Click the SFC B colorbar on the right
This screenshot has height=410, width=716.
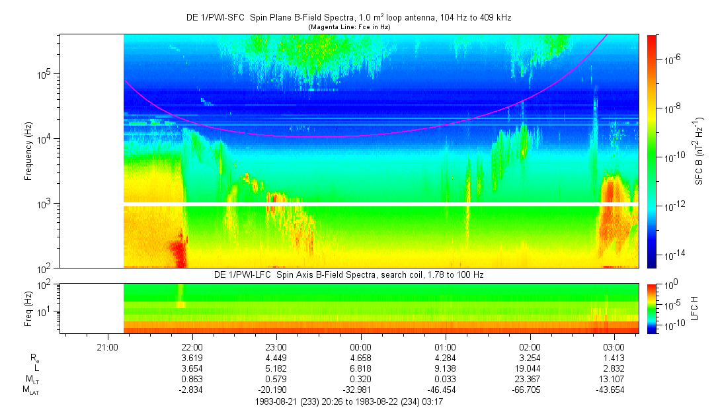(652, 151)
